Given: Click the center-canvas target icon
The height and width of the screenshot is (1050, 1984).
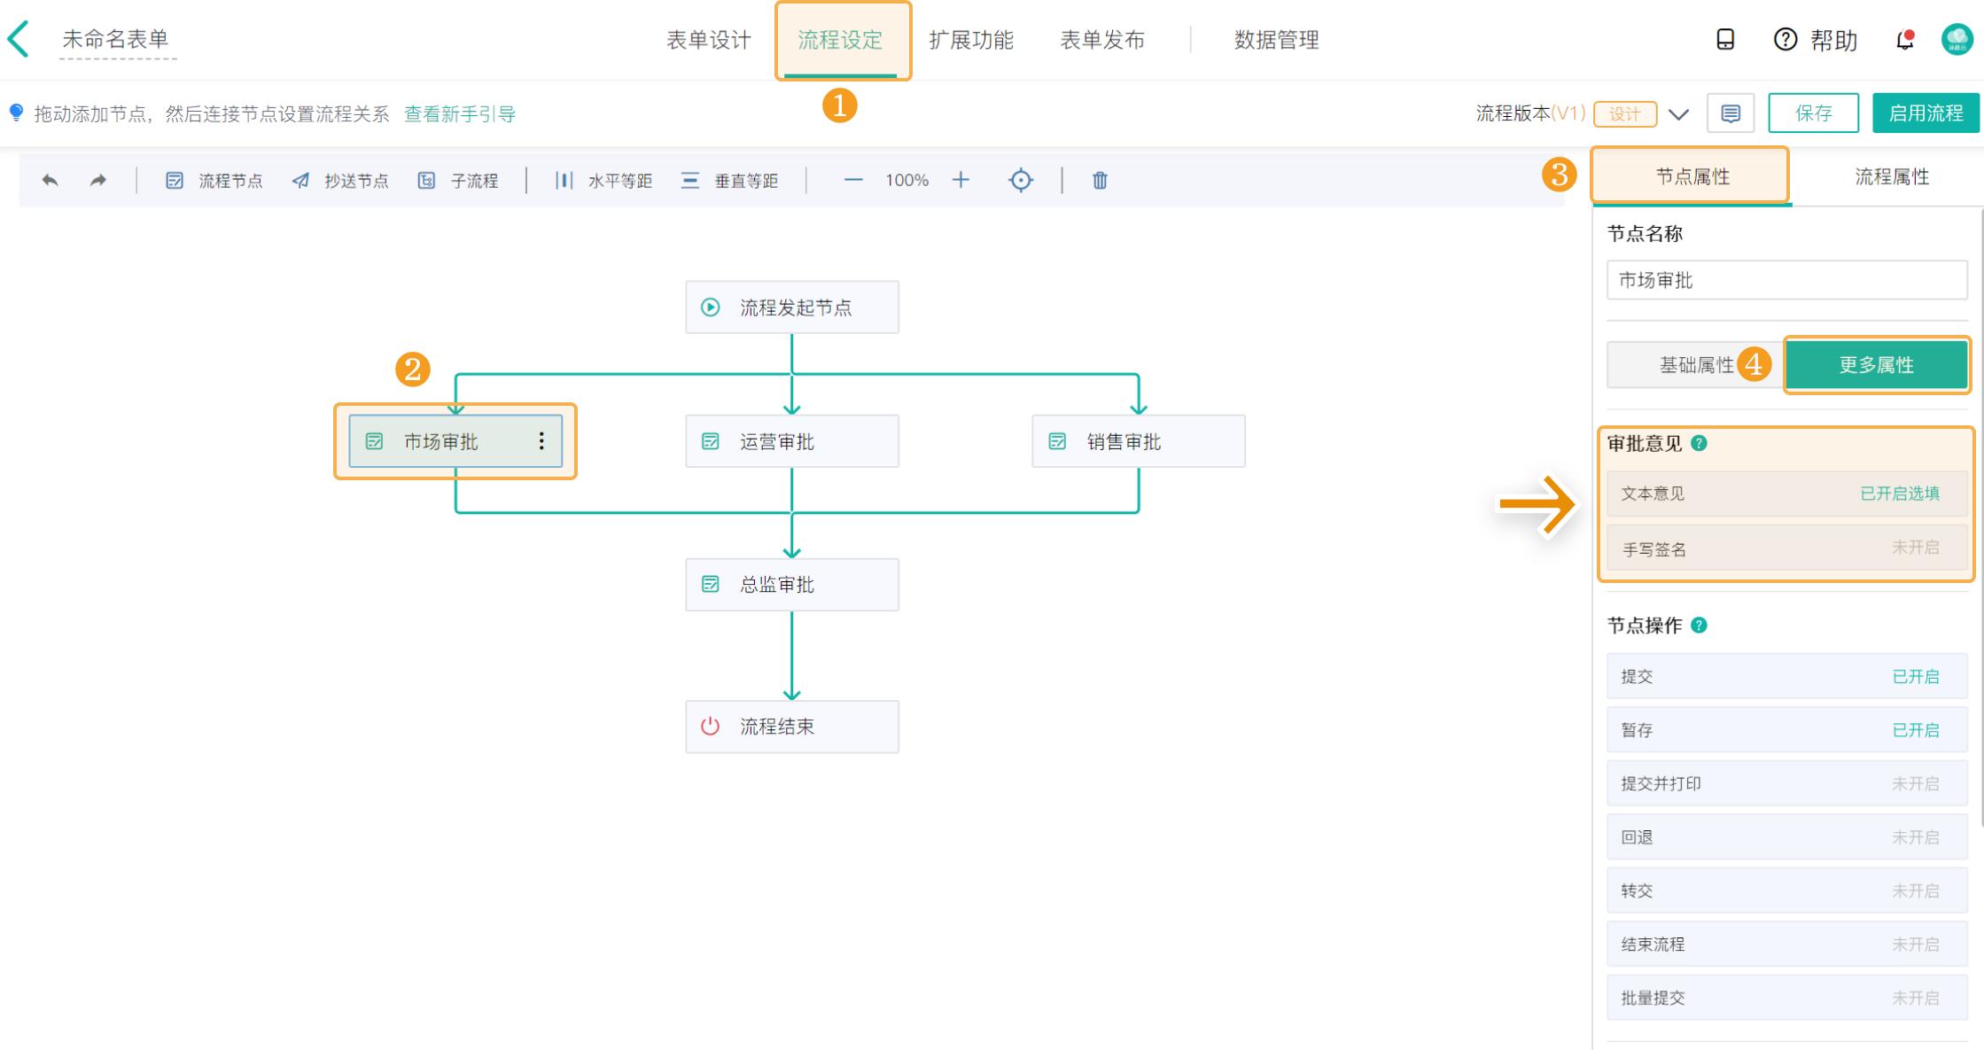Looking at the screenshot, I should 1021,181.
